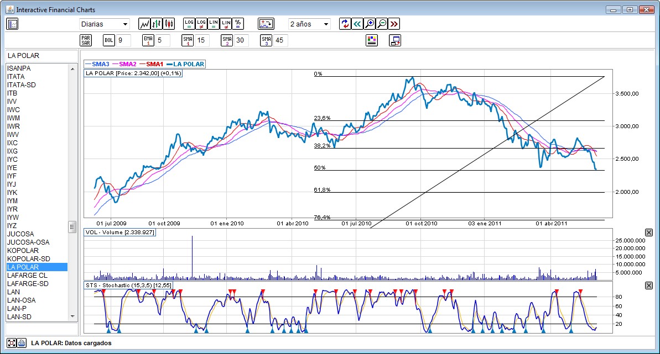Viewport: 660px width, 354px height.
Task: Click the SMA 3 period field showing 45
Action: 280,40
